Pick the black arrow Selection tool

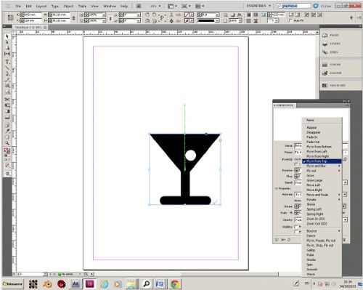point(7,36)
